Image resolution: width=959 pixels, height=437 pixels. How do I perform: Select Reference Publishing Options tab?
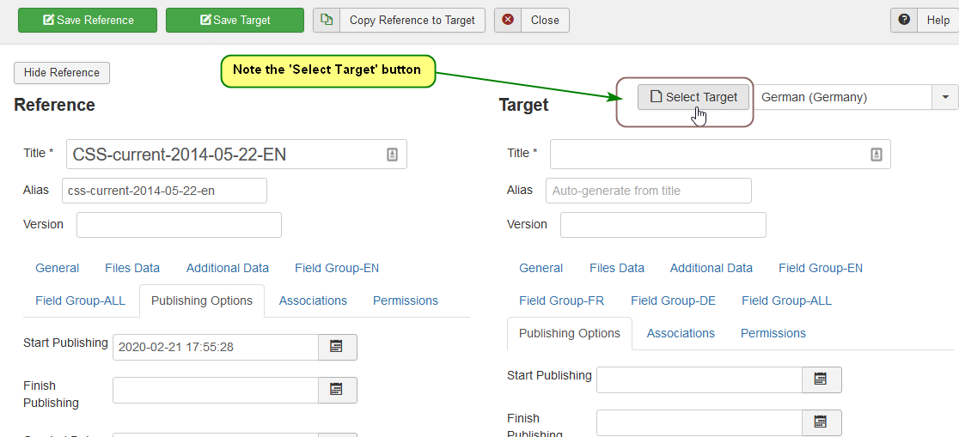[202, 300]
